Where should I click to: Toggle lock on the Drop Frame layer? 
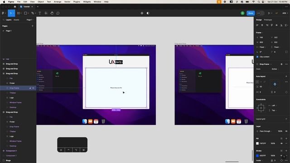(30, 88)
